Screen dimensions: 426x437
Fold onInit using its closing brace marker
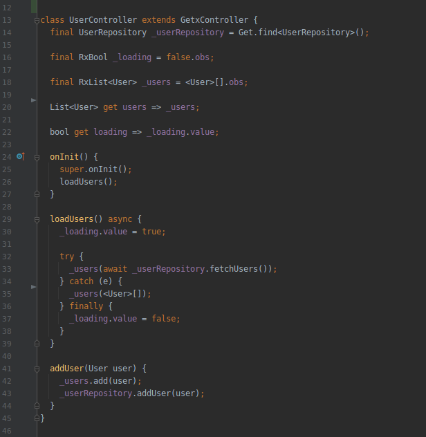(37, 194)
